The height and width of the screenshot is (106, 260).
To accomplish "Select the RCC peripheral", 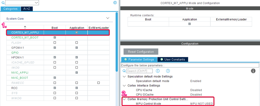I will [x=14, y=88].
